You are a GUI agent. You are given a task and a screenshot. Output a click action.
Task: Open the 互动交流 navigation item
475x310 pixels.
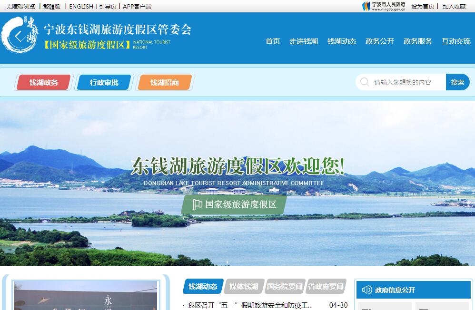456,41
